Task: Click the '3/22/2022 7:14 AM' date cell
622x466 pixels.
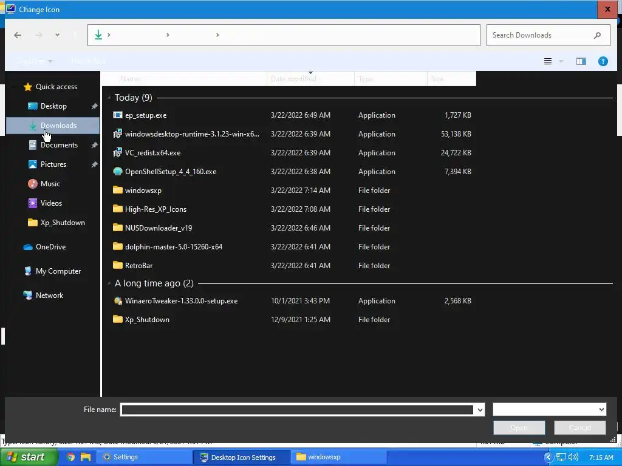Action: click(300, 190)
